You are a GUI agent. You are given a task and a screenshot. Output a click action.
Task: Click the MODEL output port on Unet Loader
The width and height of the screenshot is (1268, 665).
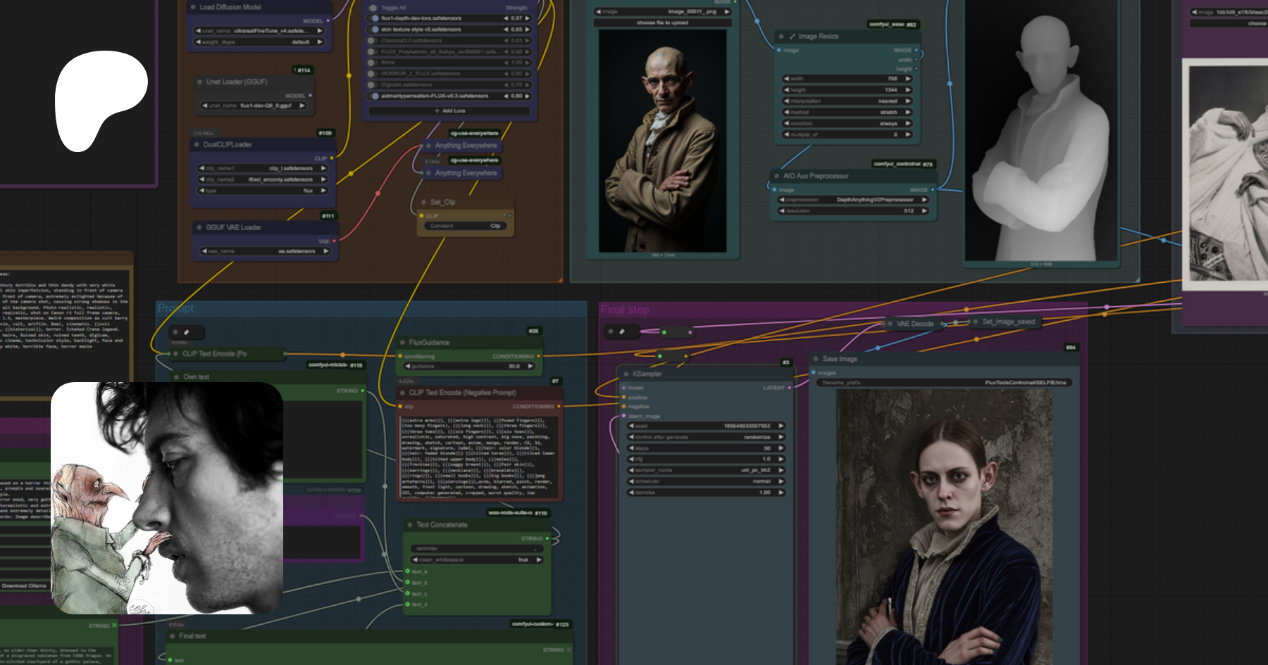(x=310, y=96)
